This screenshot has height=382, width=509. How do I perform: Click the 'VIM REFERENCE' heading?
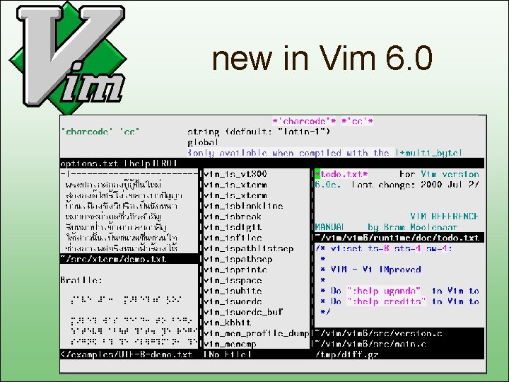(445, 216)
